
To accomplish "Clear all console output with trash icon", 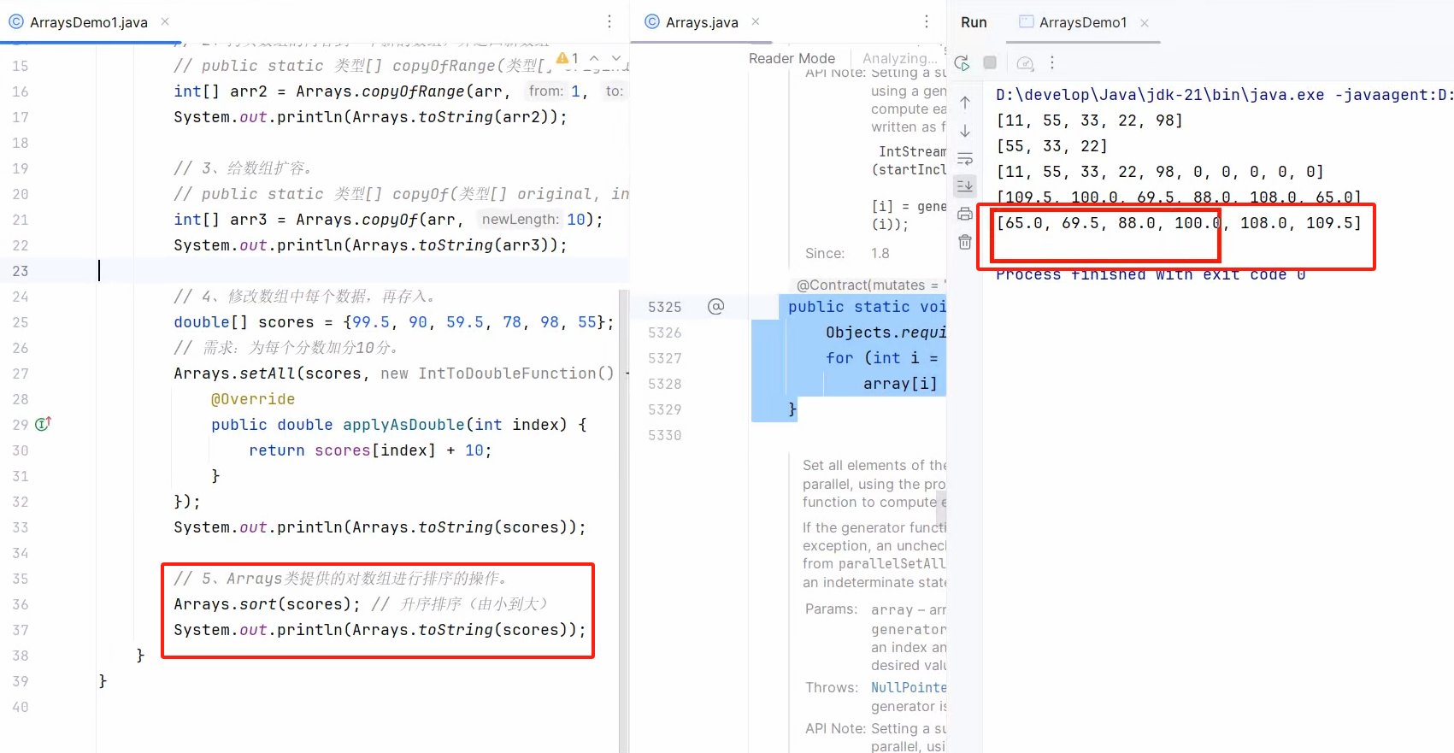I will coord(965,242).
